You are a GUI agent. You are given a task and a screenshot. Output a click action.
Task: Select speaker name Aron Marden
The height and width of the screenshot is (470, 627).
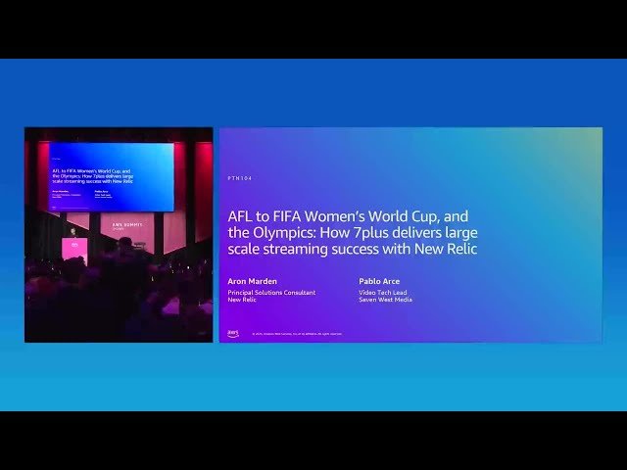pos(252,281)
